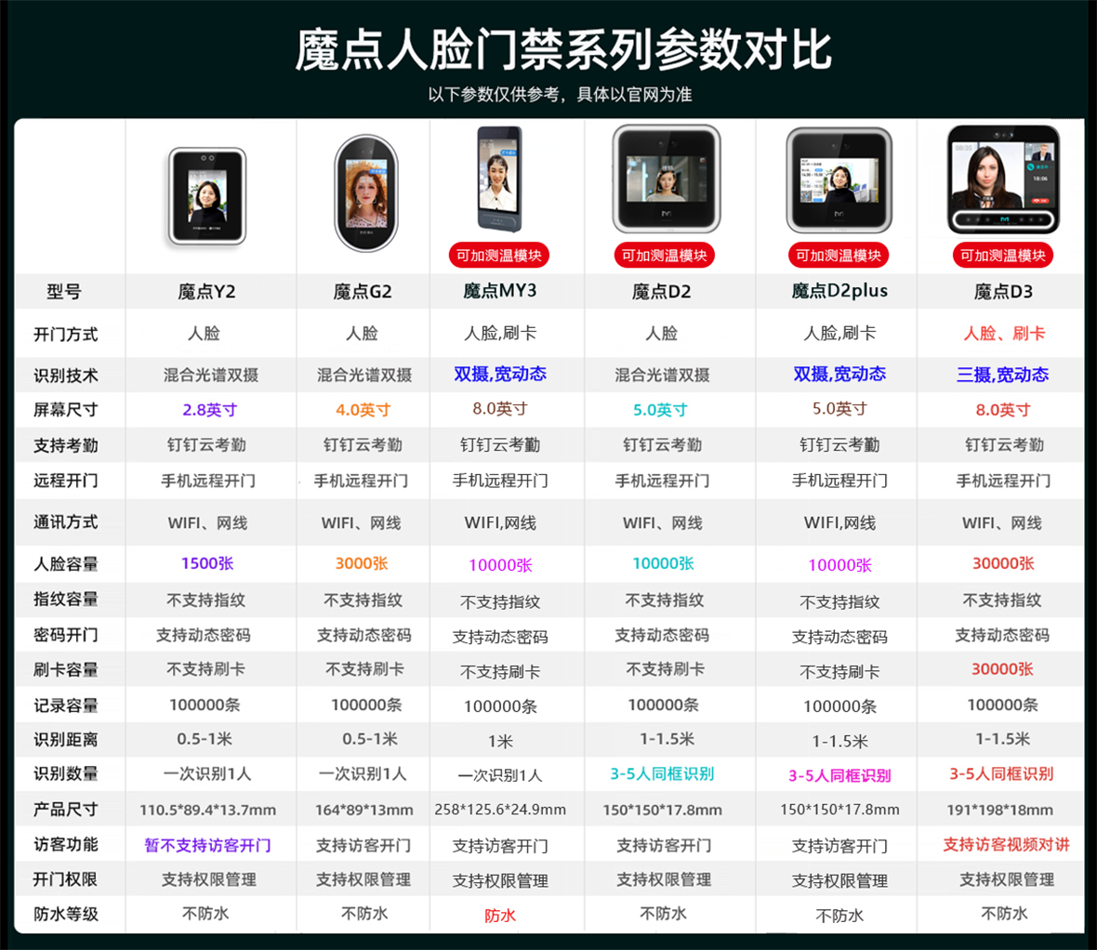This screenshot has width=1097, height=950.
Task: Click the main title 魔点人脸门禁系列参数对比
Action: pos(548,53)
